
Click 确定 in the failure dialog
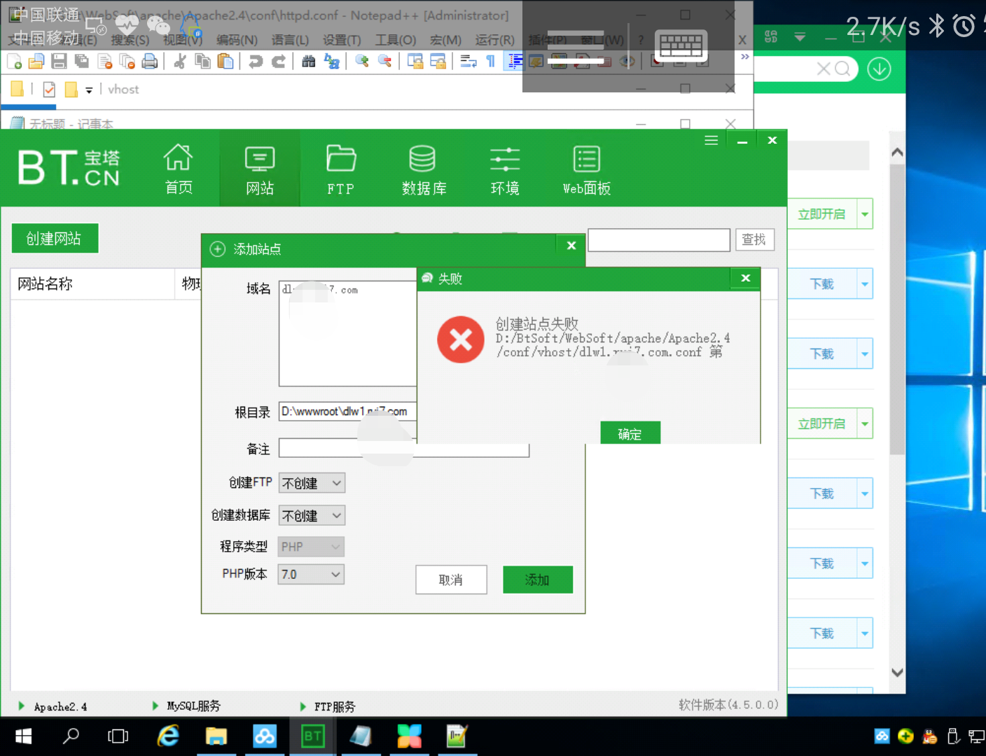tap(630, 433)
